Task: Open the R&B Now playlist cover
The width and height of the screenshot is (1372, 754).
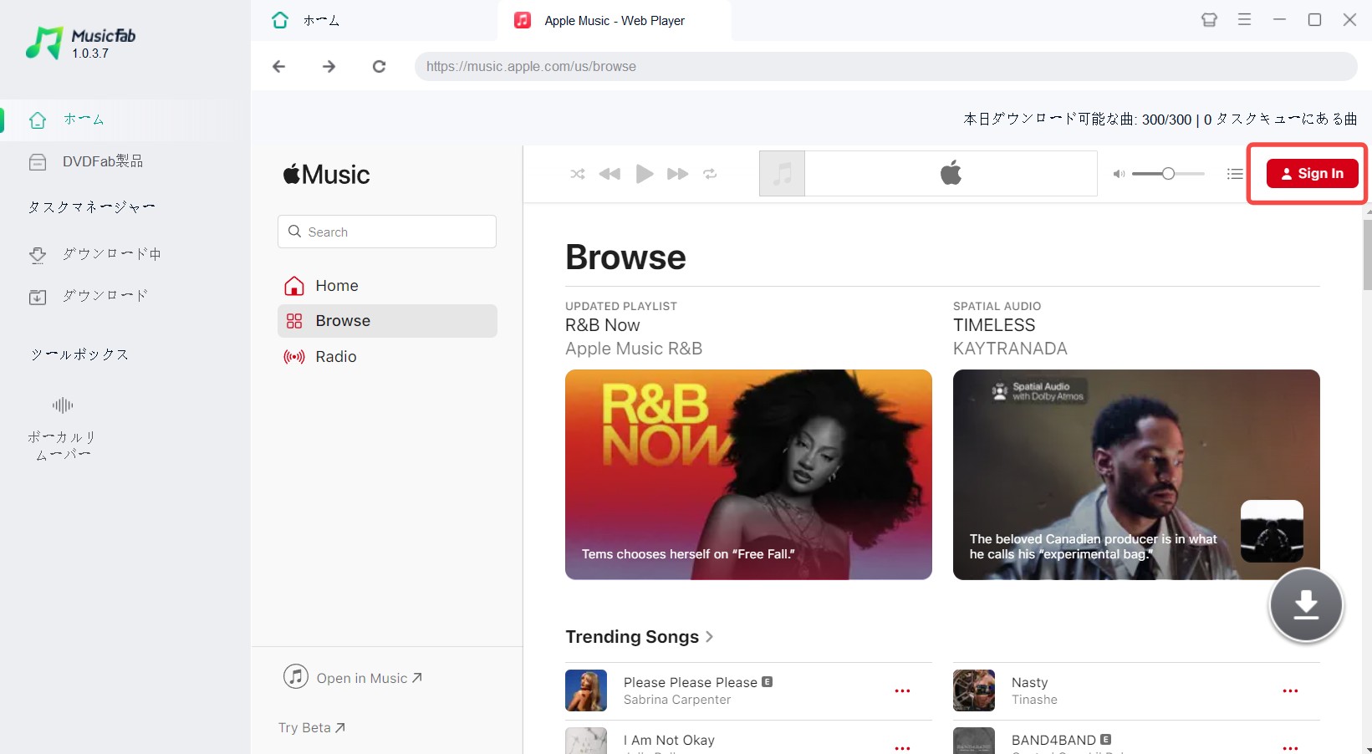Action: click(x=748, y=475)
